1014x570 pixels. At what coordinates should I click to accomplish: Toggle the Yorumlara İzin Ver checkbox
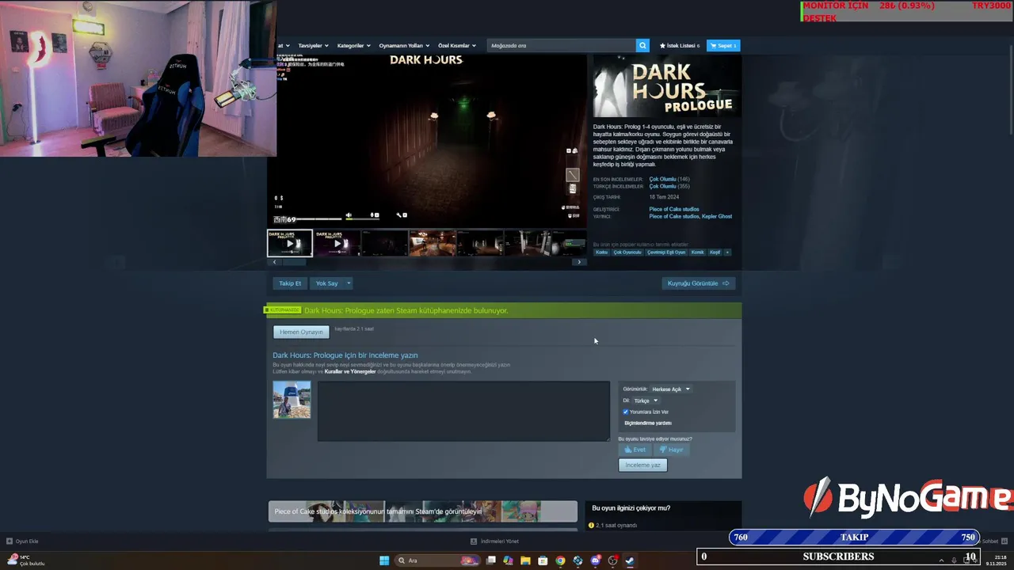click(626, 412)
